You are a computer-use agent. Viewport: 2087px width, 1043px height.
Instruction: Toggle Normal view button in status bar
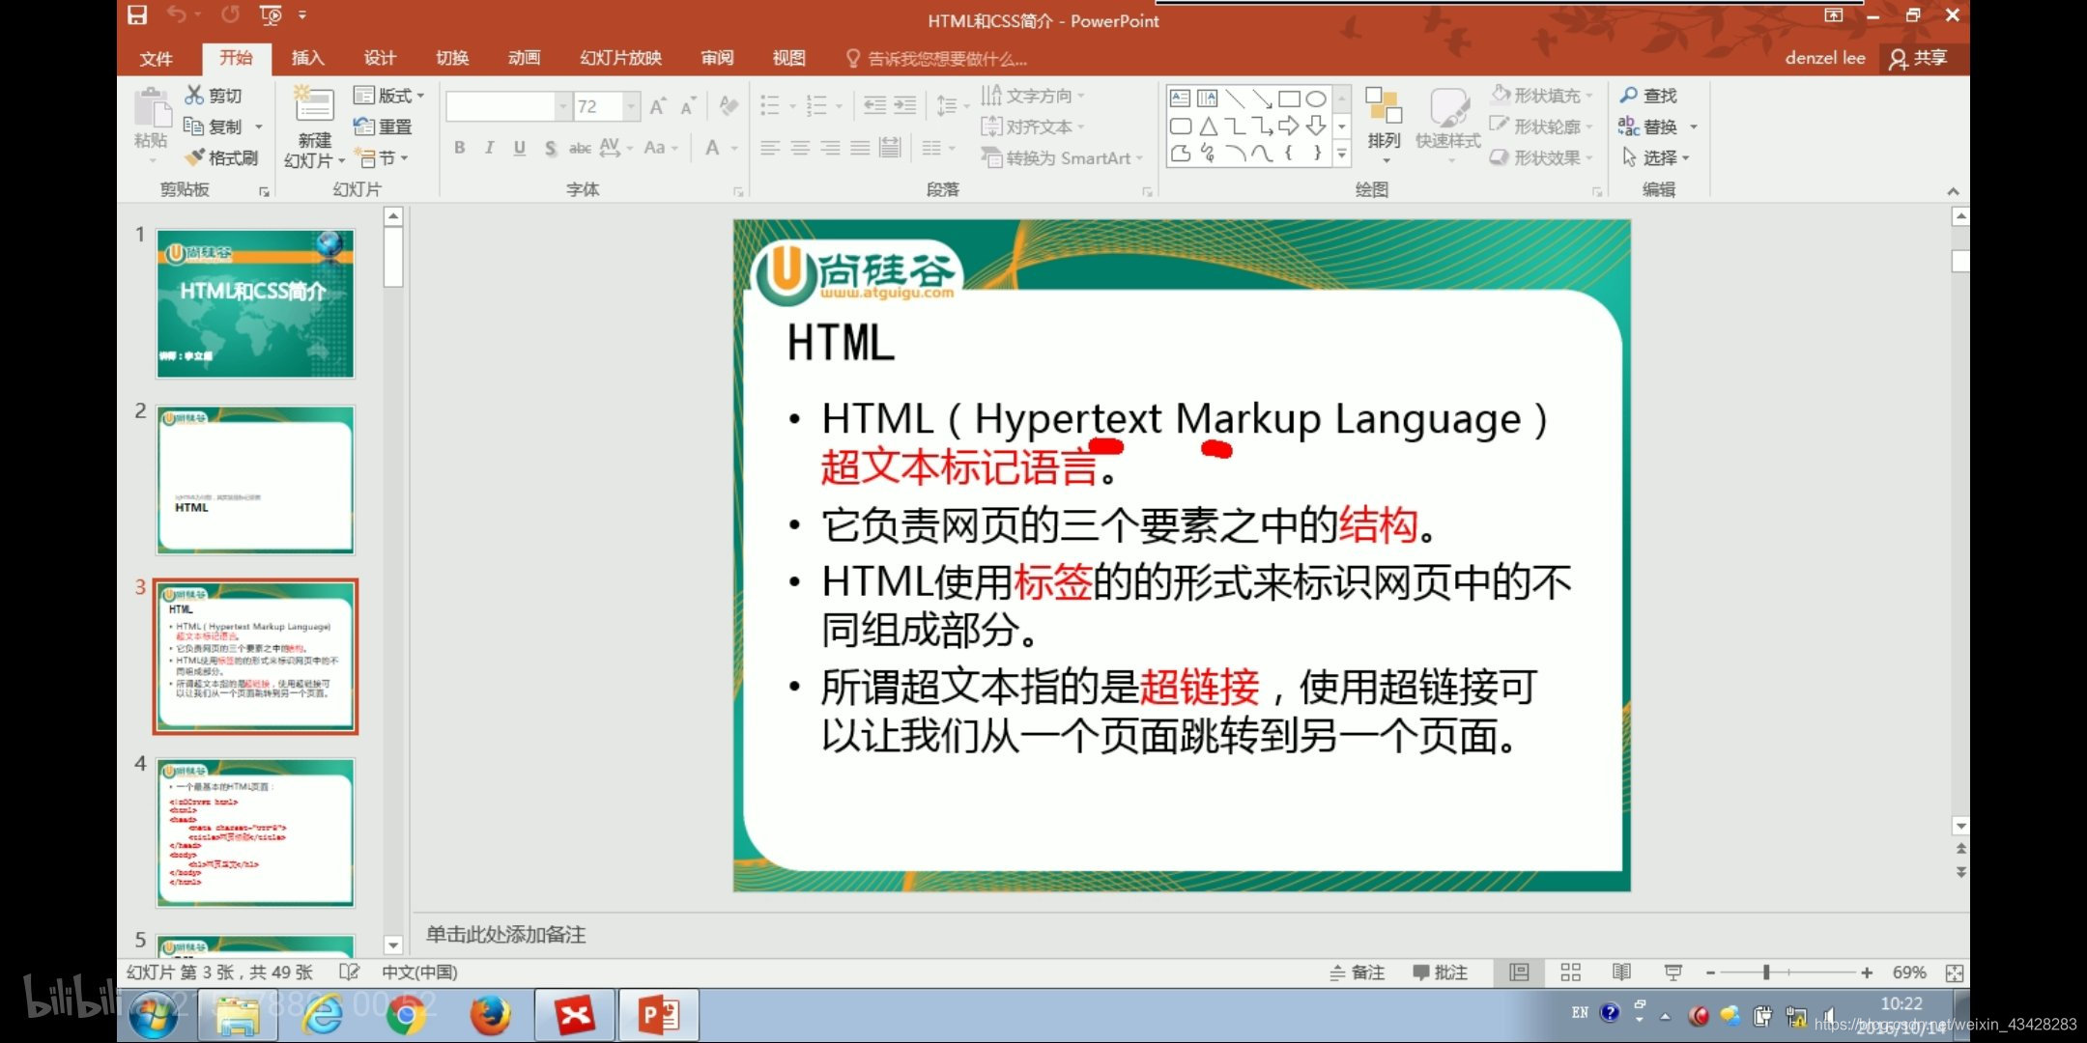[x=1519, y=973]
